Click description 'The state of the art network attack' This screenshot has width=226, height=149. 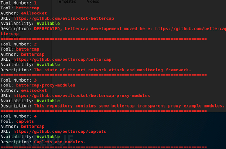click(79, 70)
